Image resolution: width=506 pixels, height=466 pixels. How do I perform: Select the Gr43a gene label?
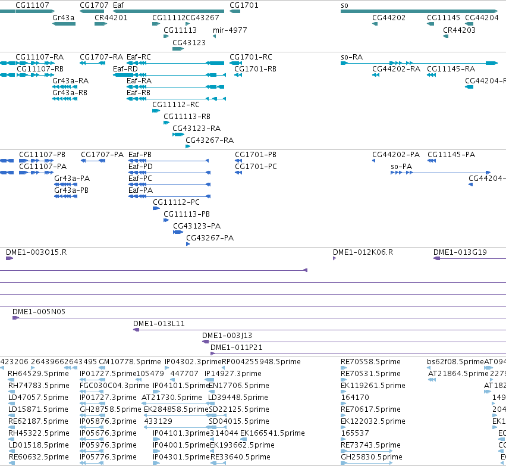[63, 17]
